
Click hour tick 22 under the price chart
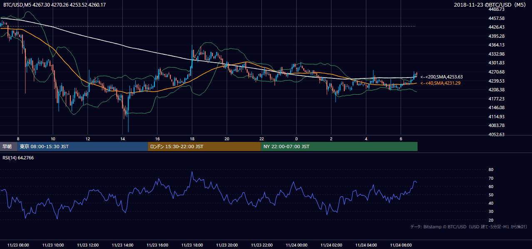tap(261, 139)
